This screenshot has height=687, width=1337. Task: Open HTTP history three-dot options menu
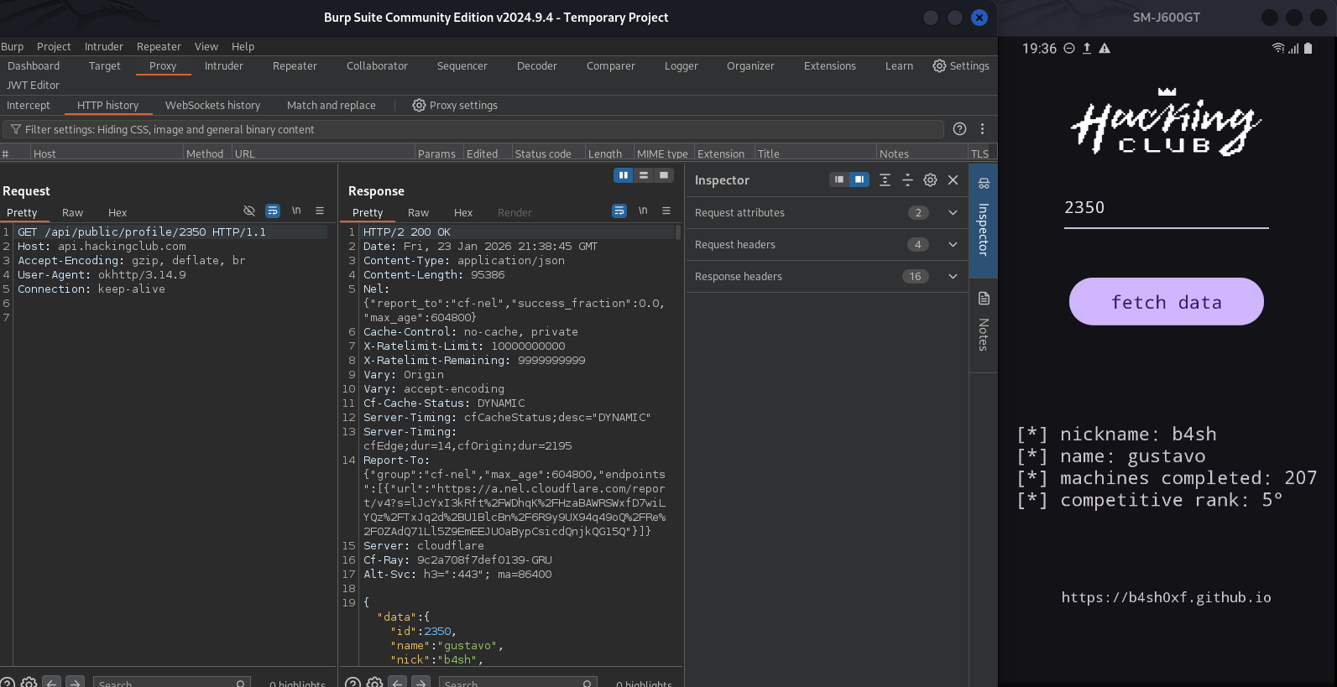coord(982,128)
